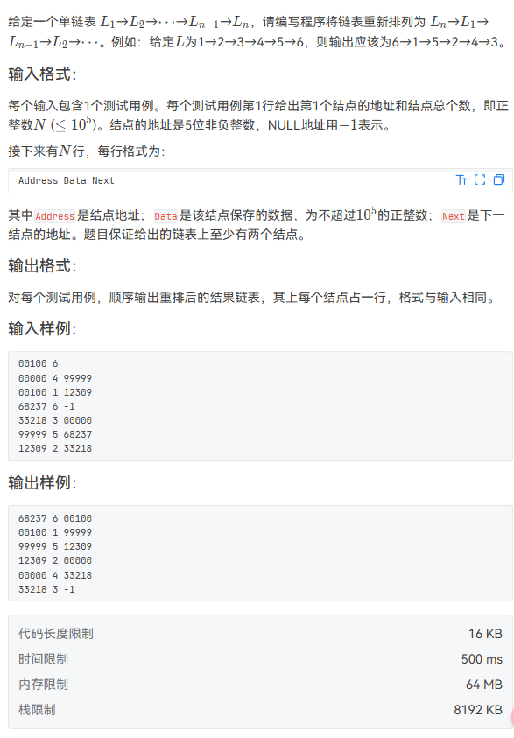Click the '输出样例:' heading
This screenshot has width=514, height=738.
(x=42, y=482)
